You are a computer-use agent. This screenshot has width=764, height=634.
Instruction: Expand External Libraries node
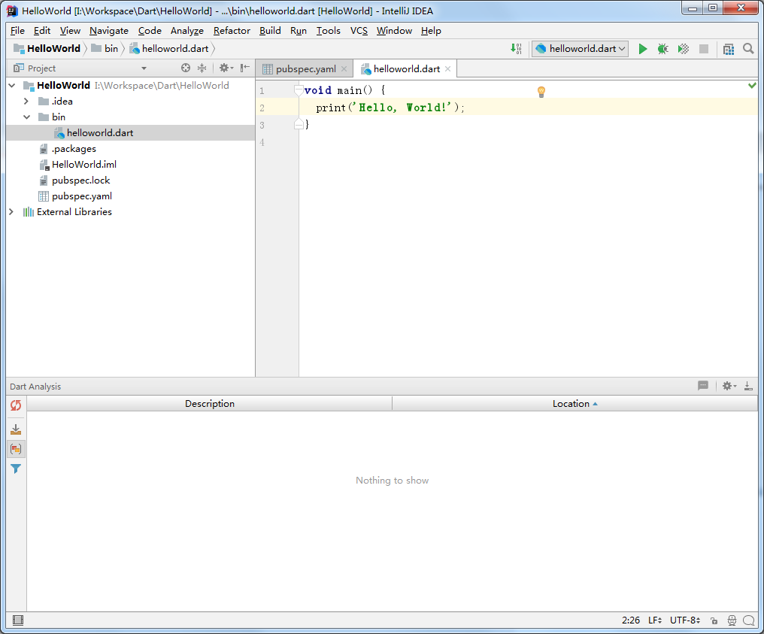pyautogui.click(x=11, y=212)
